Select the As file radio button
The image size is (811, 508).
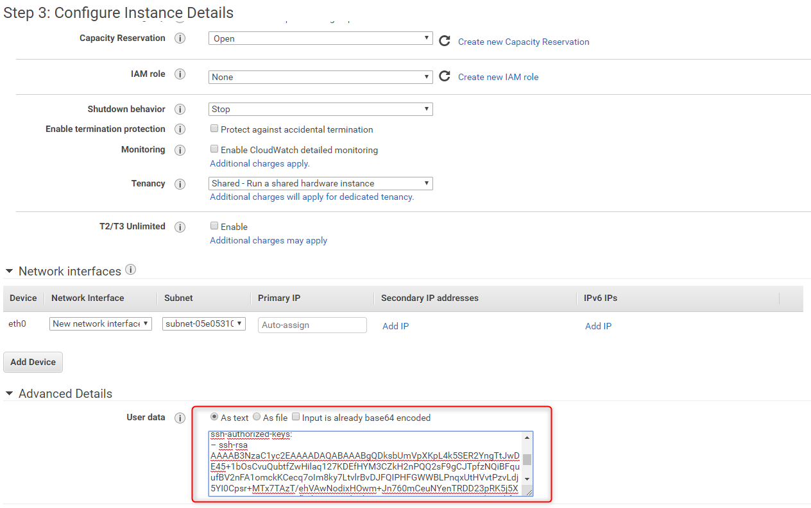pos(257,417)
